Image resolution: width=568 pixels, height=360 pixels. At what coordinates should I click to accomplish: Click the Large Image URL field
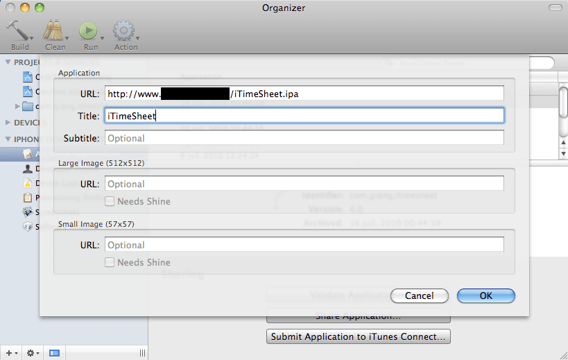304,184
